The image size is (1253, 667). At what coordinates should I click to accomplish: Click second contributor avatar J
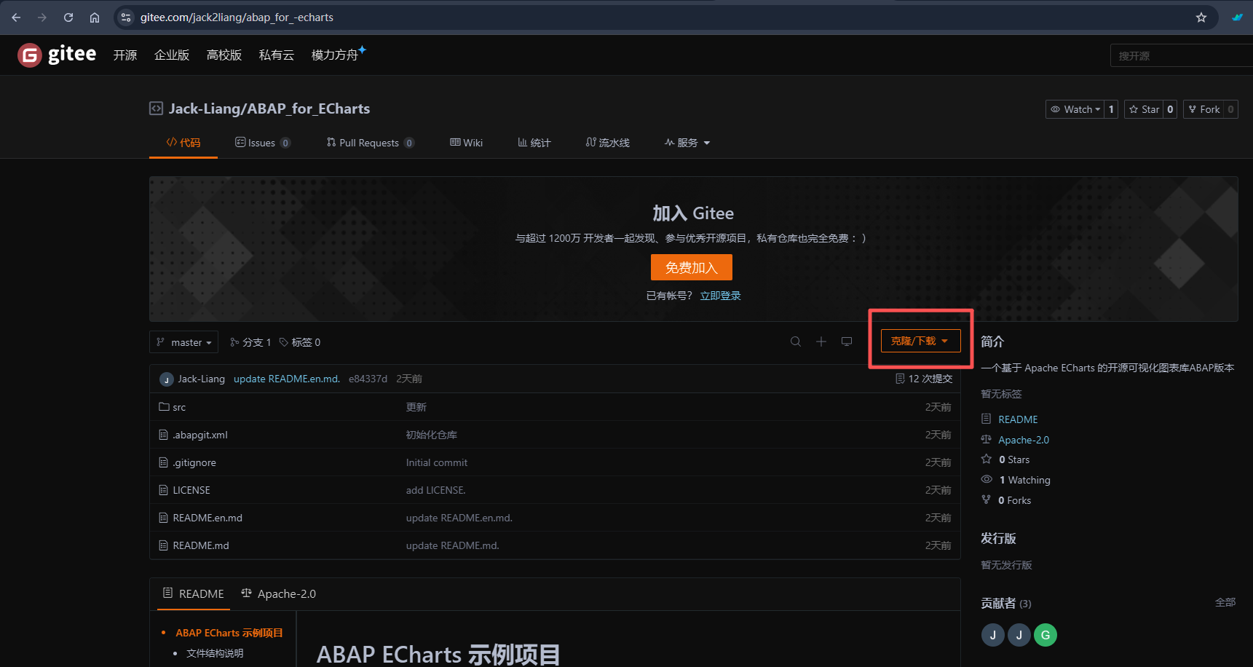(1019, 635)
